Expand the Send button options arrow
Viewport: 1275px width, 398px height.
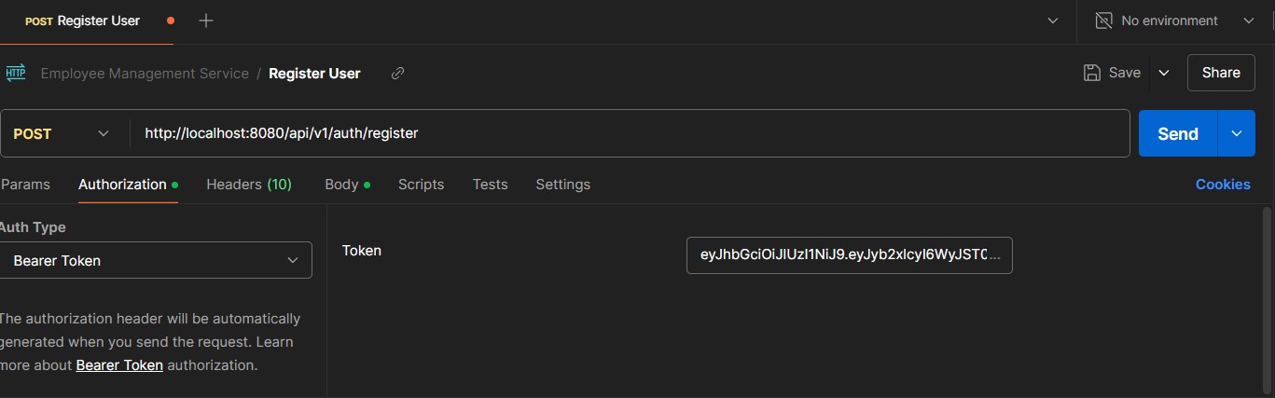(x=1237, y=133)
